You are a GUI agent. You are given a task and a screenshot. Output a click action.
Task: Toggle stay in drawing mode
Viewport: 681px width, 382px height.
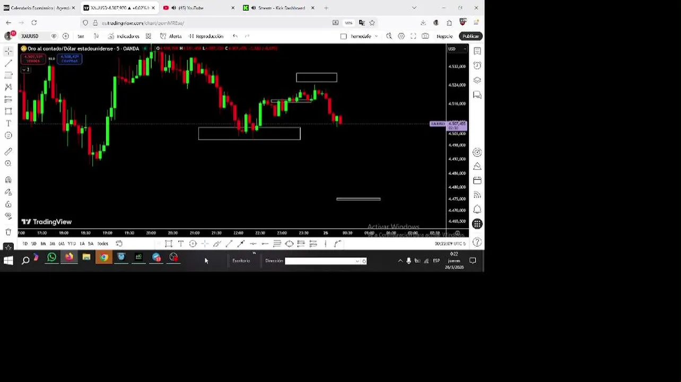tap(8, 192)
